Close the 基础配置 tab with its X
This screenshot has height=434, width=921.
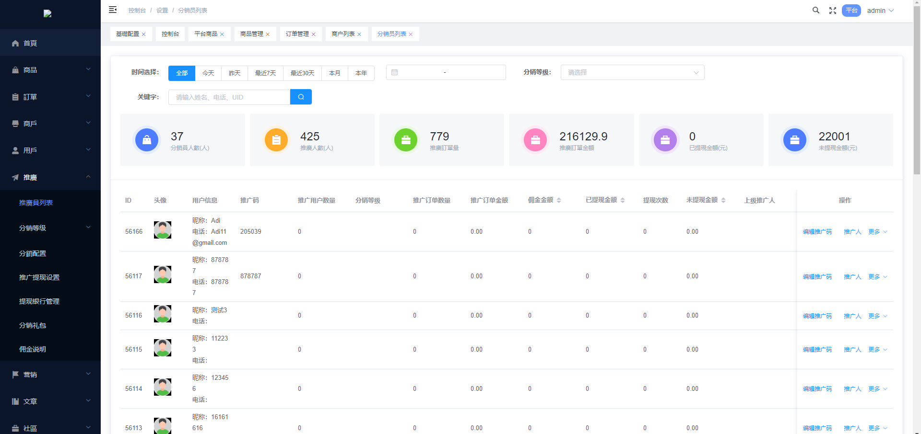click(x=143, y=34)
